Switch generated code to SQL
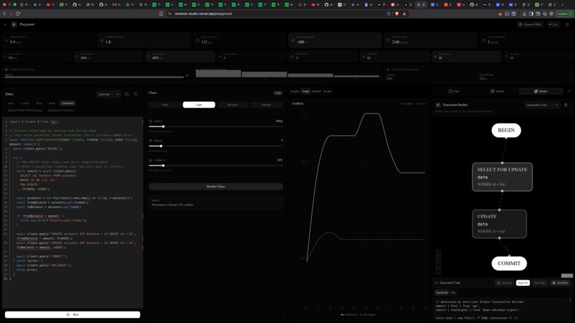575x323 pixels. pos(453,292)
